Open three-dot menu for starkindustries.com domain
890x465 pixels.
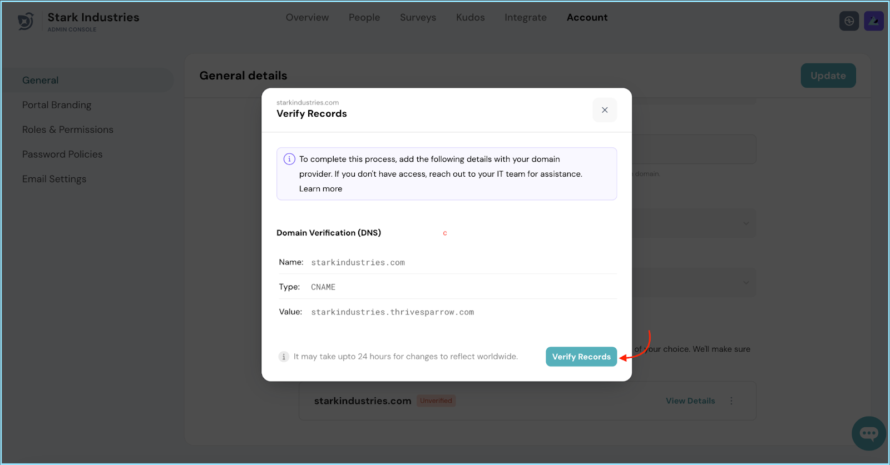click(x=731, y=401)
